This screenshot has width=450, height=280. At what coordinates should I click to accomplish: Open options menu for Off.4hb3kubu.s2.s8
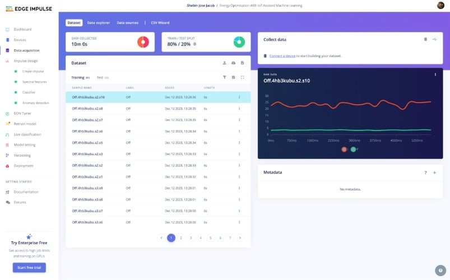(239, 109)
